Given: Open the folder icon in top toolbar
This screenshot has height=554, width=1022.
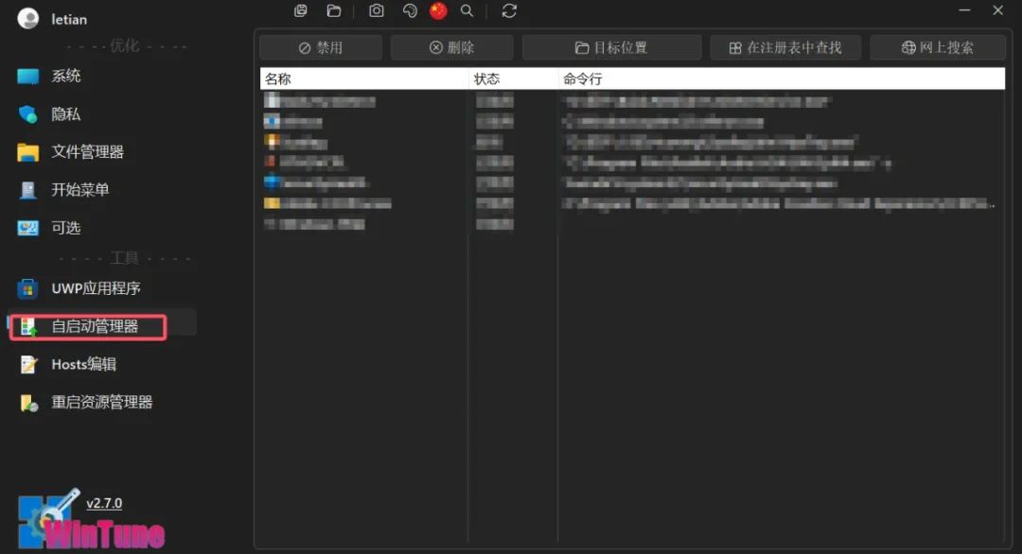Looking at the screenshot, I should [x=334, y=11].
